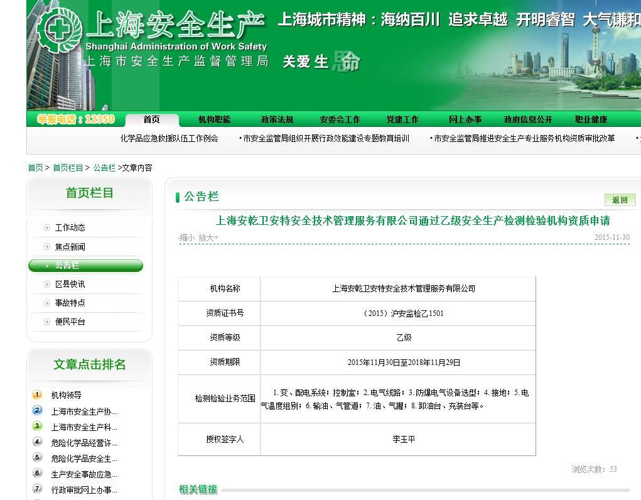Click the number 7 rank badge

pos(37,489)
